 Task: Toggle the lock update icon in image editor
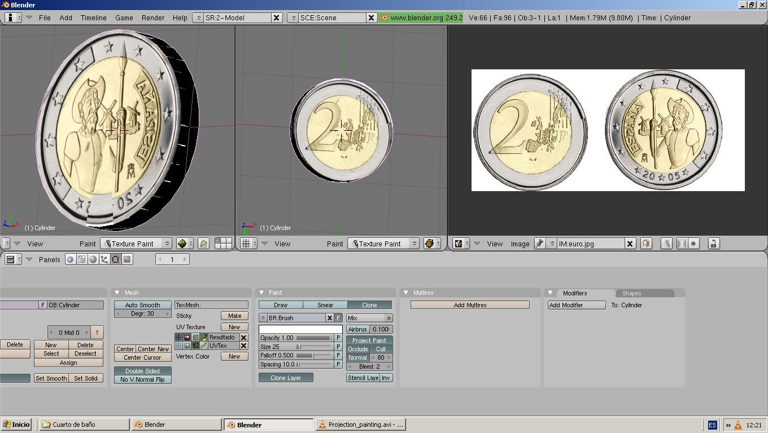click(x=713, y=244)
